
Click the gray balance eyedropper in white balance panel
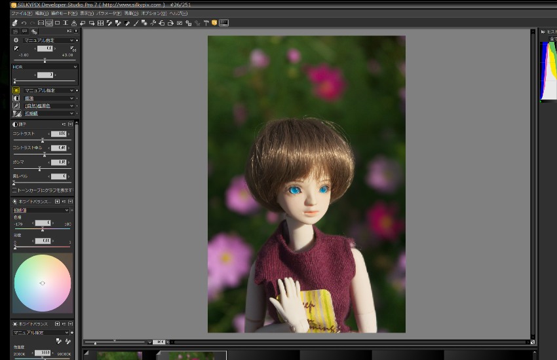click(x=60, y=341)
